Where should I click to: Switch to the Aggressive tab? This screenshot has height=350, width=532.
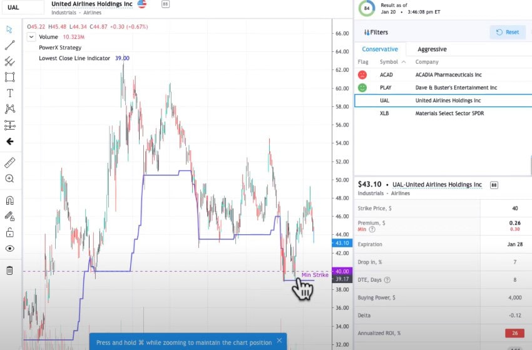[x=432, y=49]
